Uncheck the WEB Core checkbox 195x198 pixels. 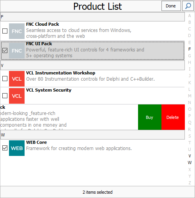click(5, 148)
